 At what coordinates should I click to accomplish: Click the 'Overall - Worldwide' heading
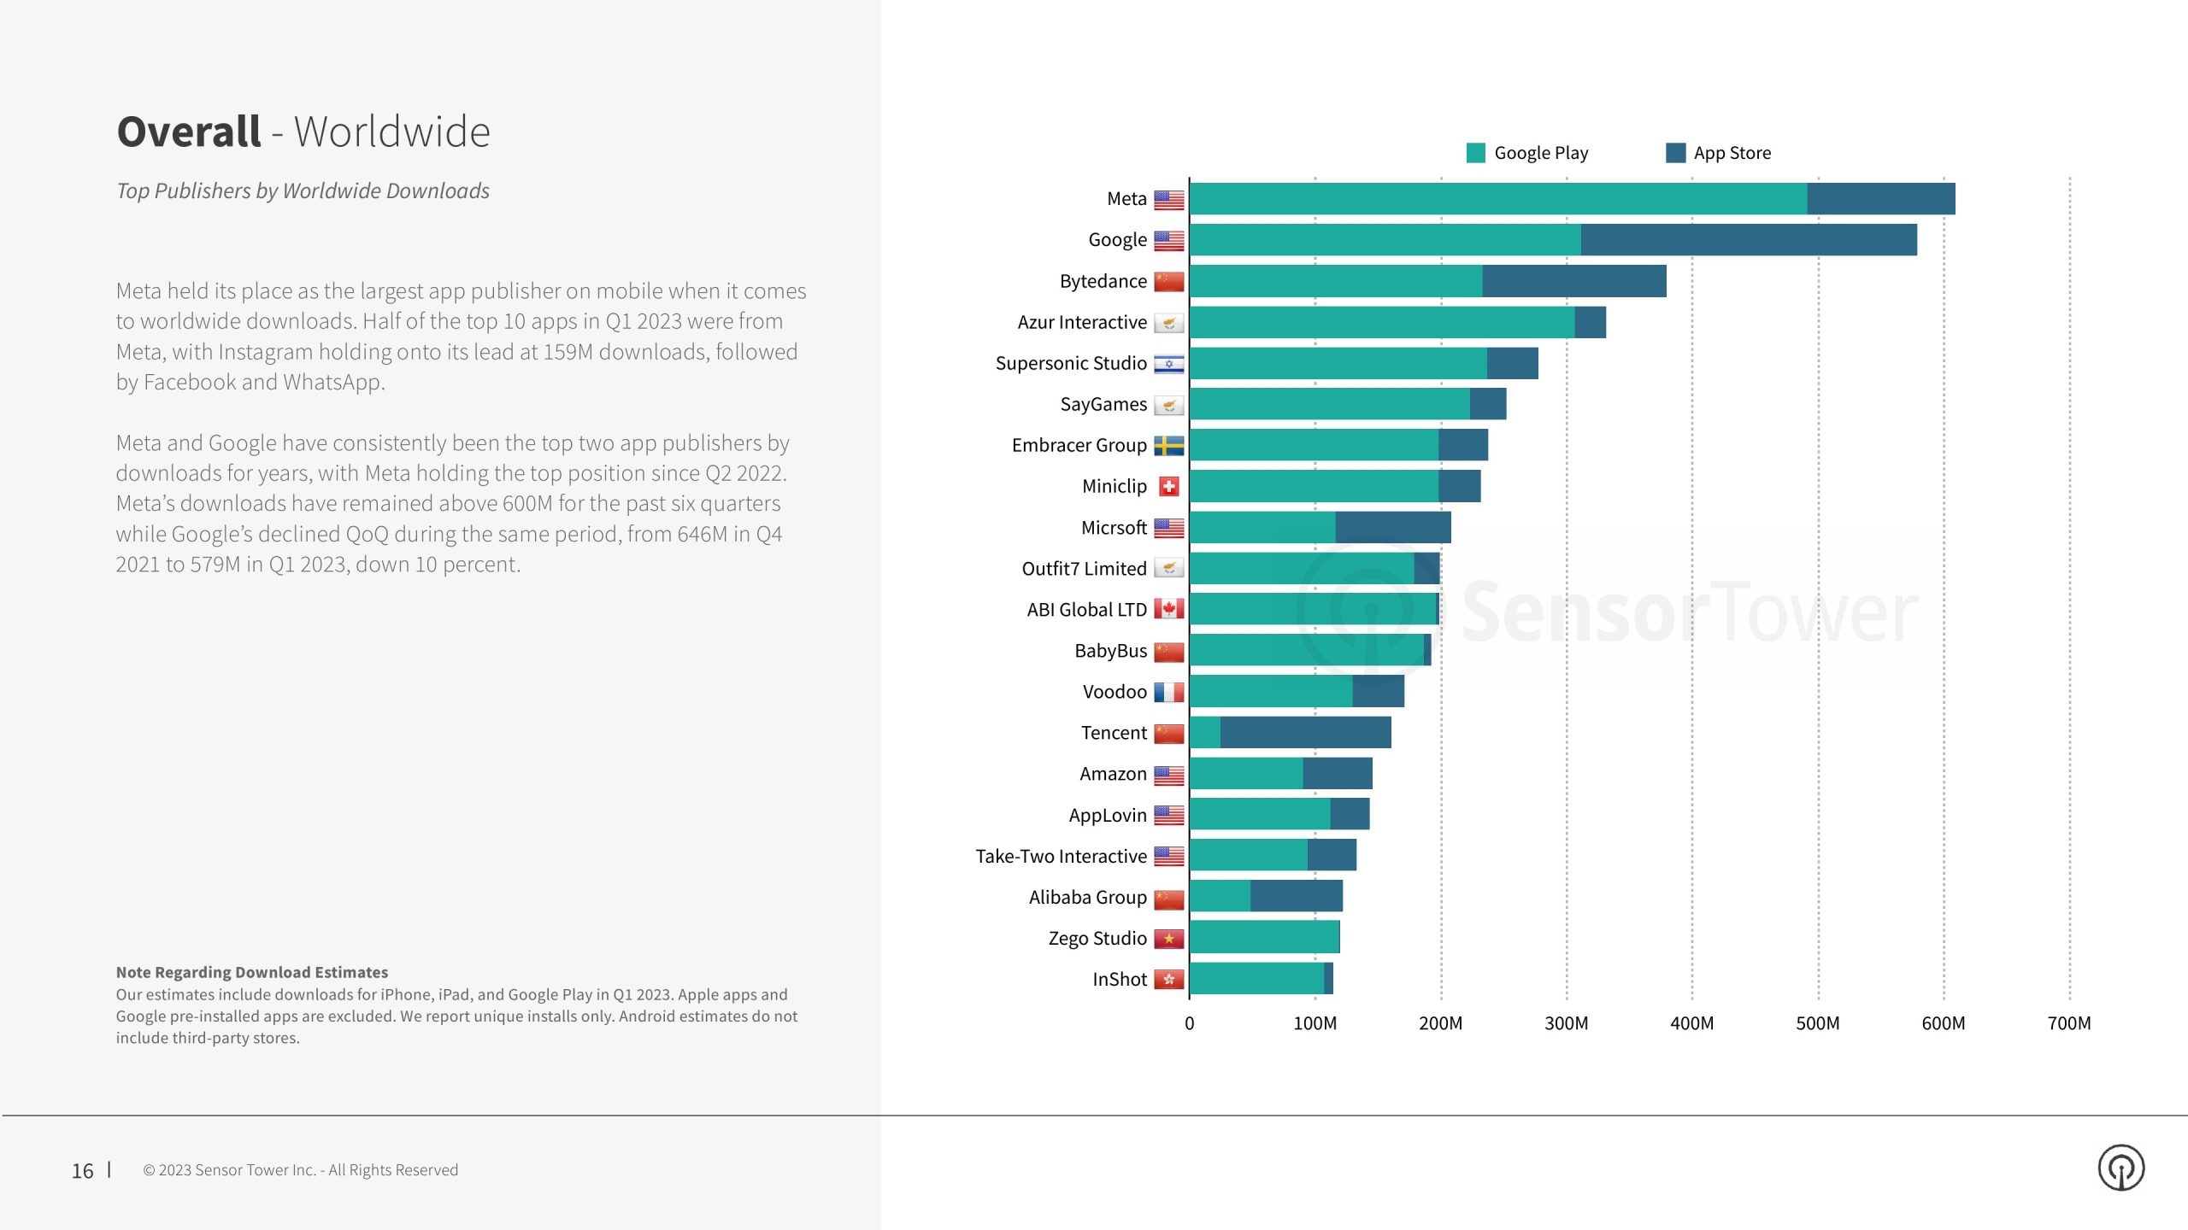coord(303,132)
